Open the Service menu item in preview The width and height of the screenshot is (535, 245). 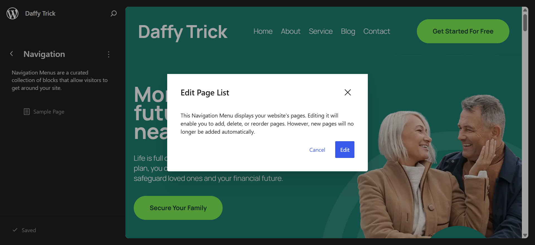tap(320, 31)
